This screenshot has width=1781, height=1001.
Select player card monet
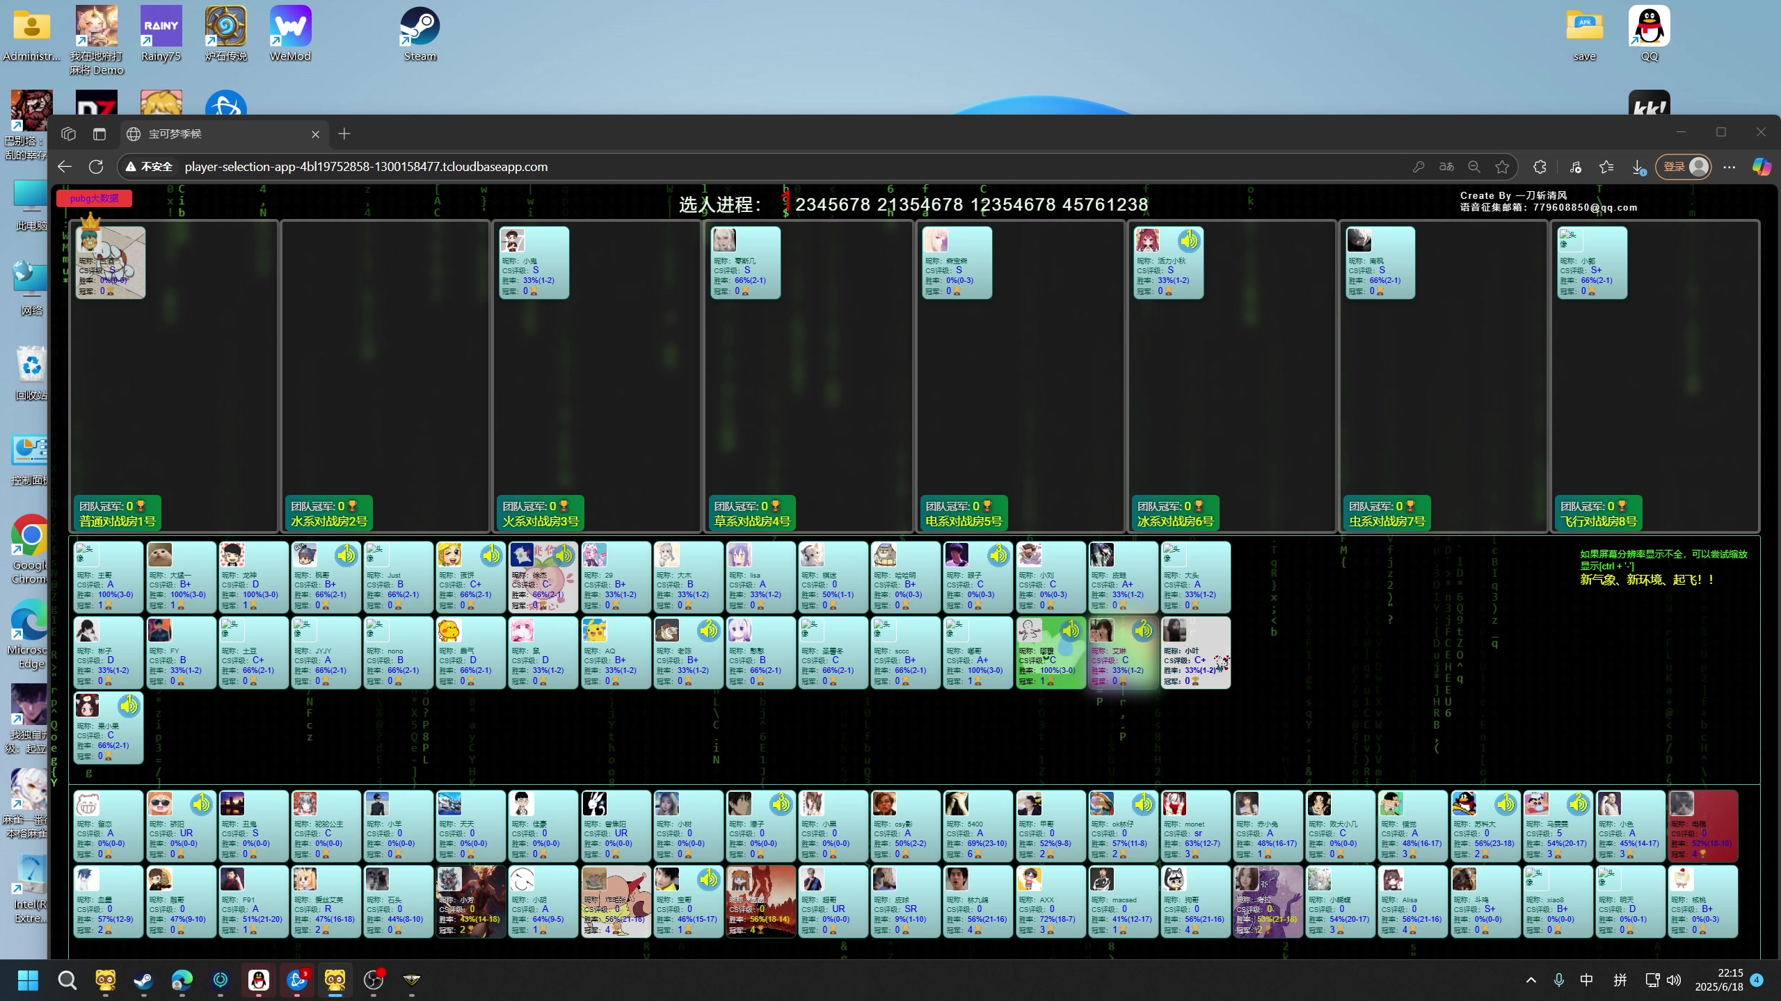(x=1195, y=827)
